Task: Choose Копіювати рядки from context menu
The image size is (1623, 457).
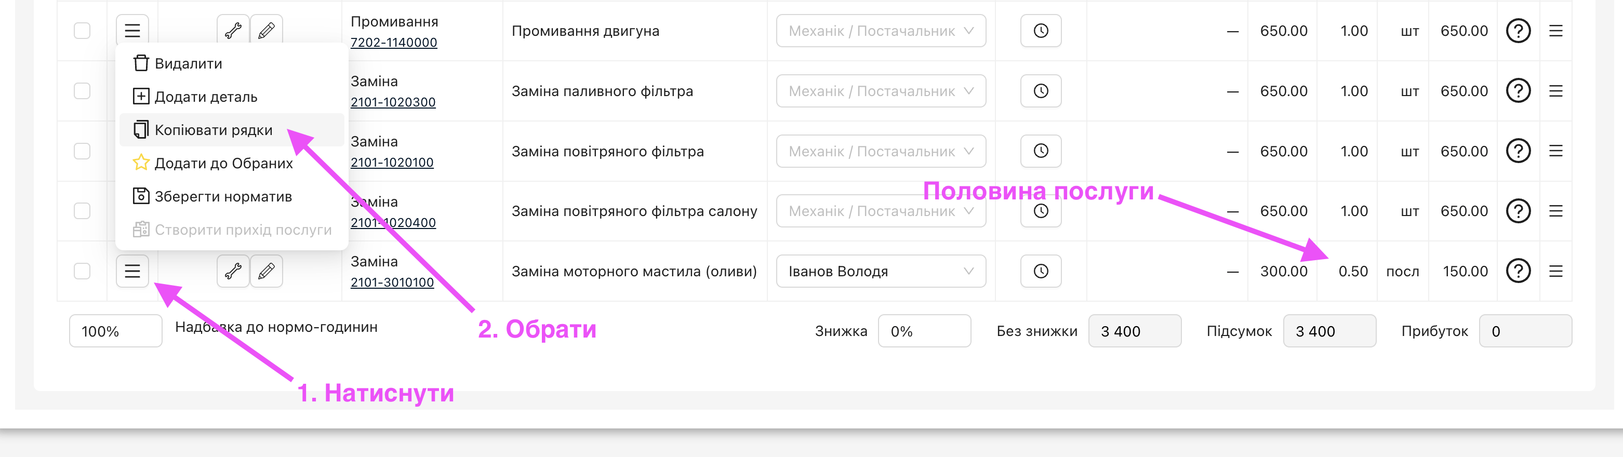Action: pos(214,130)
